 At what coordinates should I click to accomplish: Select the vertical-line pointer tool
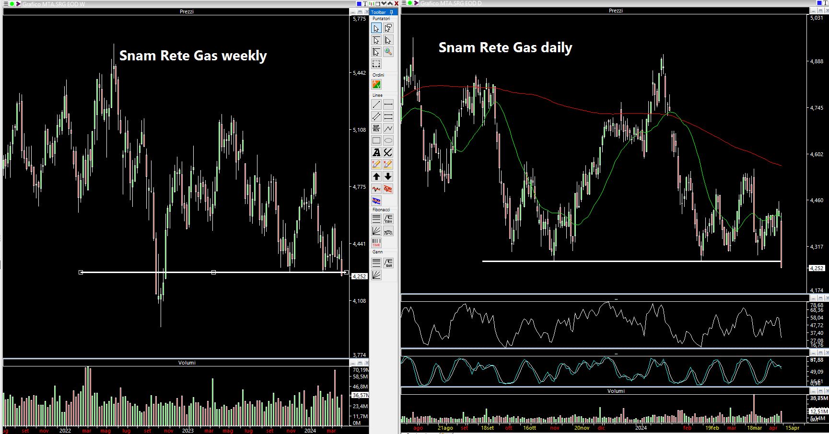tap(388, 40)
